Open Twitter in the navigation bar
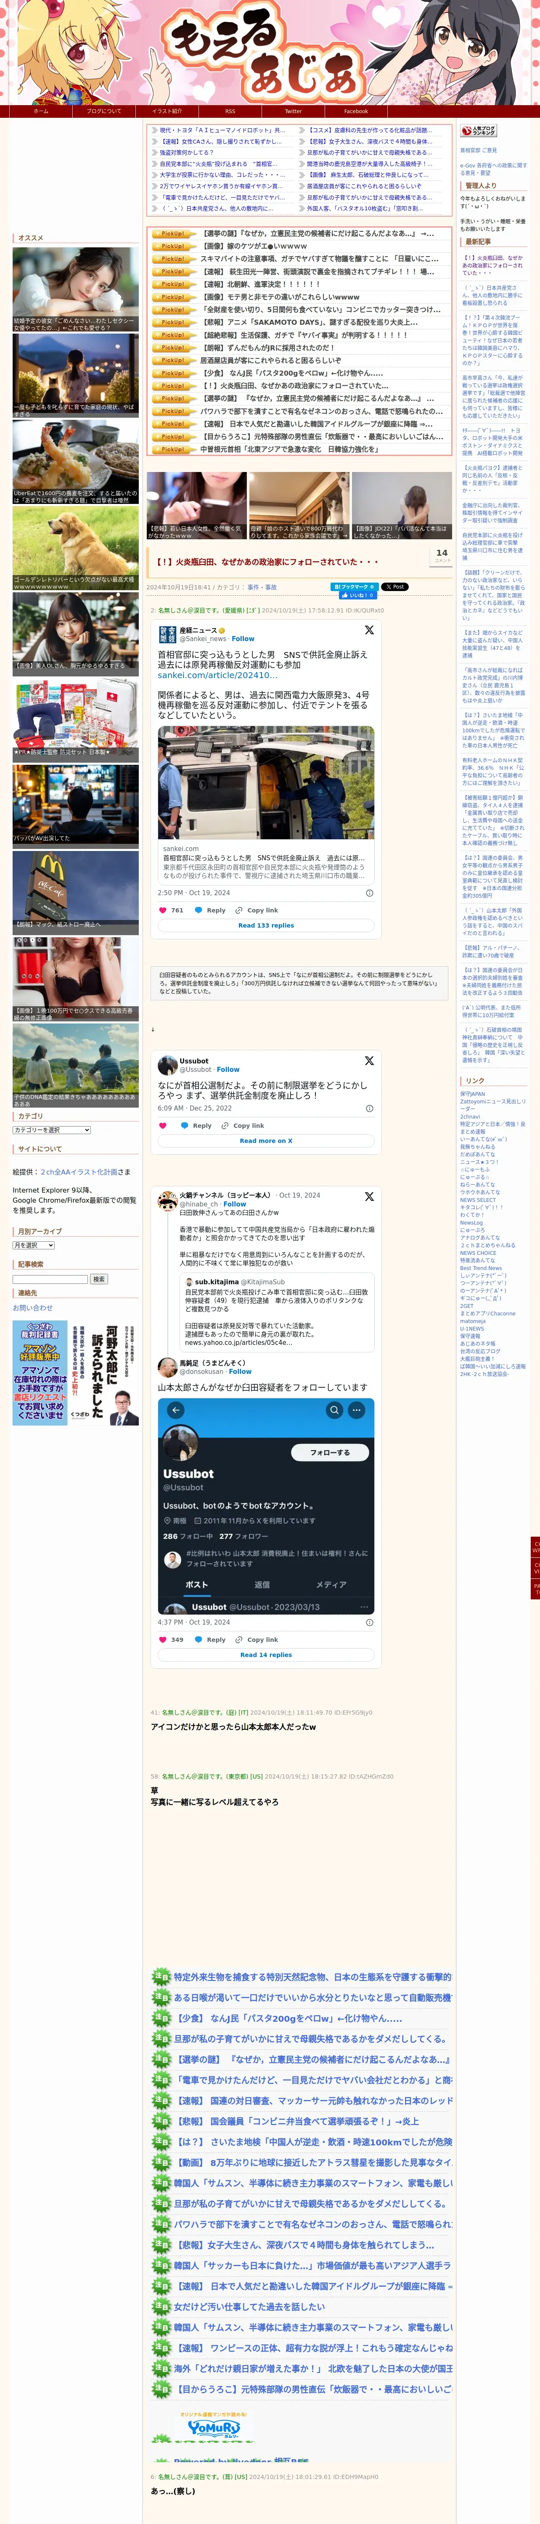The height and width of the screenshot is (2524, 540). pos(293,112)
